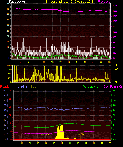This screenshot has height=147, width=123.
Task: Click the 100 value on the humidity axis
Action: [4, 91]
